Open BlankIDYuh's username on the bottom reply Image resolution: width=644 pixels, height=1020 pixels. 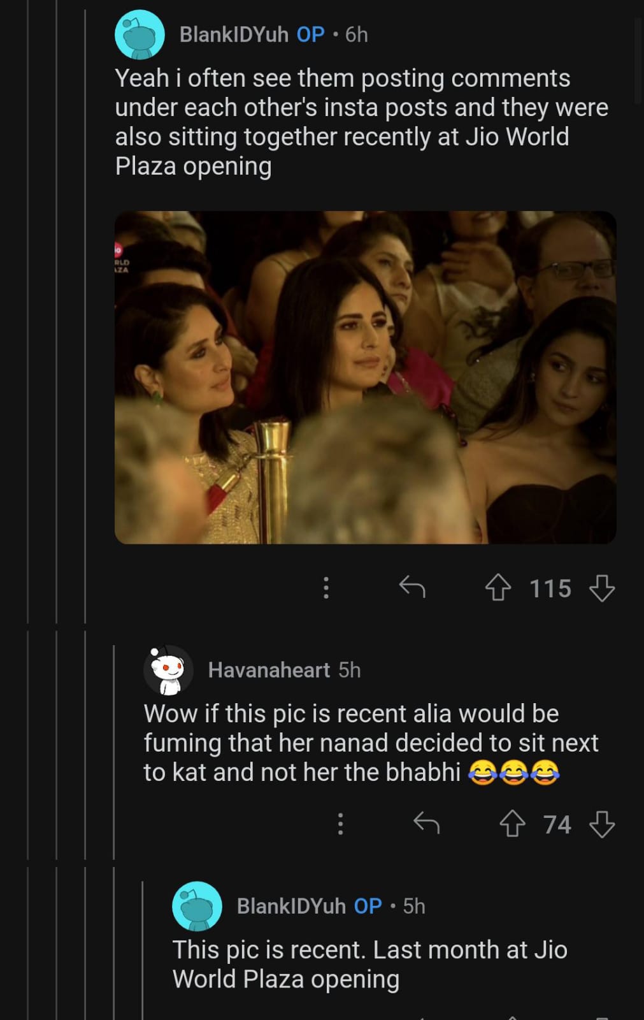pyautogui.click(x=291, y=906)
